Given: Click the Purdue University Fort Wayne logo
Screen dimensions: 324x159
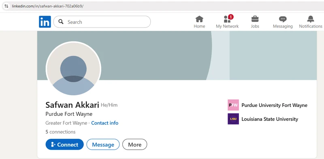Looking at the screenshot, I should [233, 105].
